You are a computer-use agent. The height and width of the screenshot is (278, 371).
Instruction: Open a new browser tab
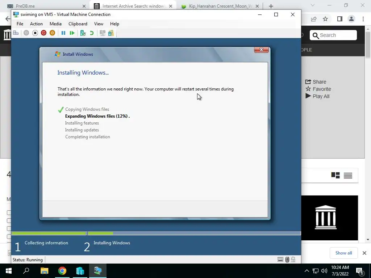(271, 6)
